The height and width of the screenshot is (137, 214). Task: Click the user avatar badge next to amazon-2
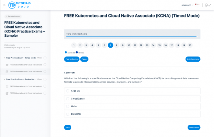pos(197,5)
